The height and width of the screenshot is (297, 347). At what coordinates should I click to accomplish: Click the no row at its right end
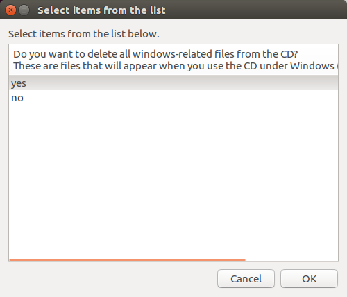click(328, 98)
